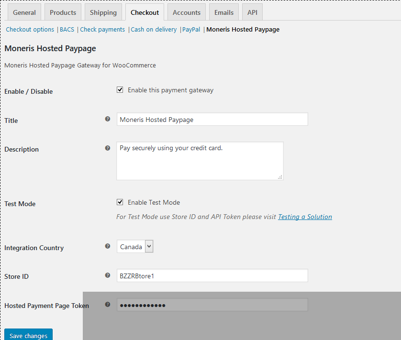Click help icon for Integration Country
Image resolution: width=401 pixels, height=340 pixels.
coord(108,246)
